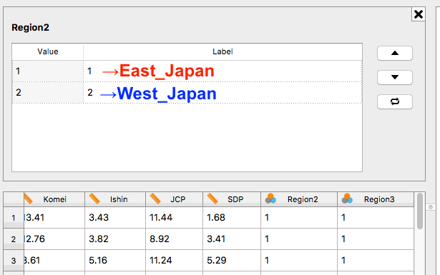Edit label for value 1 East_Japan
Screen dimensions: 440x275
click(223, 71)
